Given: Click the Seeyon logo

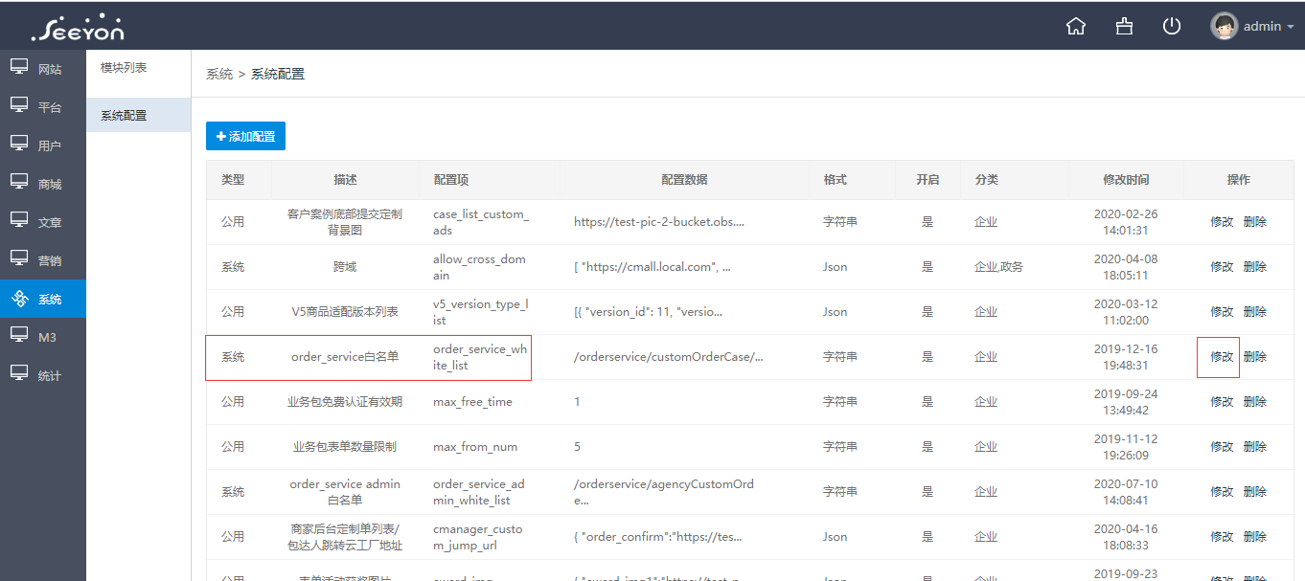Looking at the screenshot, I should point(78,27).
